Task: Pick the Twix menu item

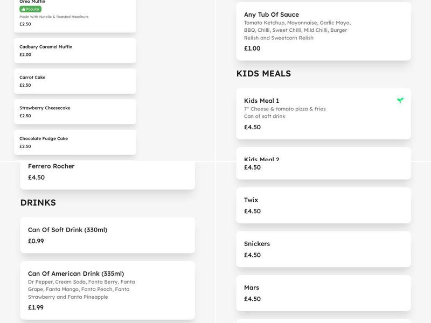Action: pyautogui.click(x=323, y=205)
